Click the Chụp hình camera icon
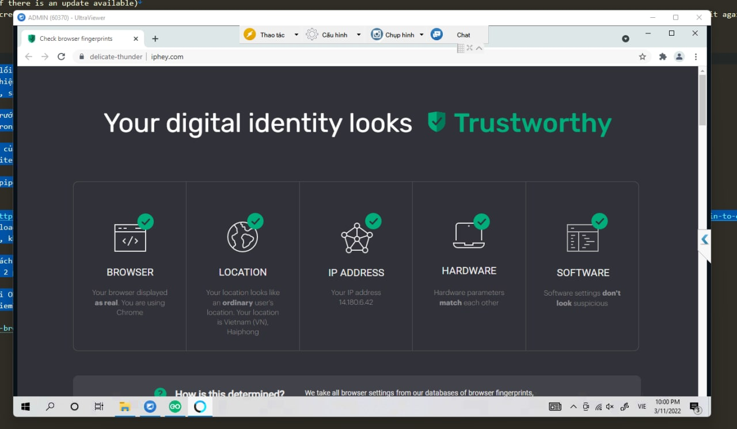This screenshot has height=429, width=737. coord(377,35)
